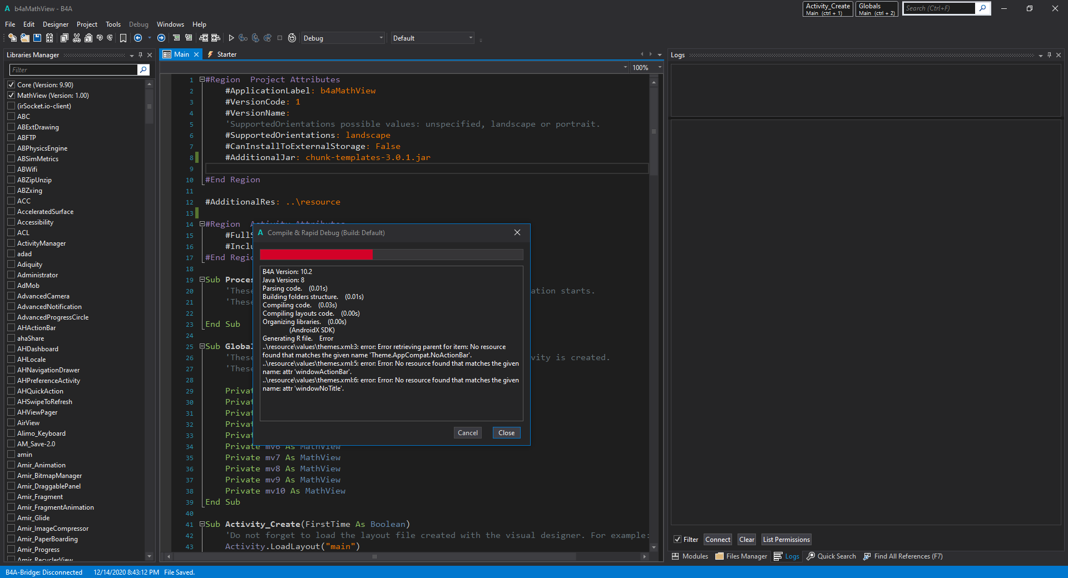This screenshot has height=578, width=1068.
Task: Click the Filter search magnifier in Libraries Manager
Action: (144, 69)
